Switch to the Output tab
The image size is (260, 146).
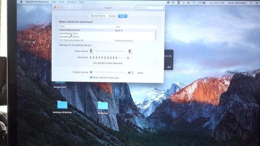coord(112,16)
